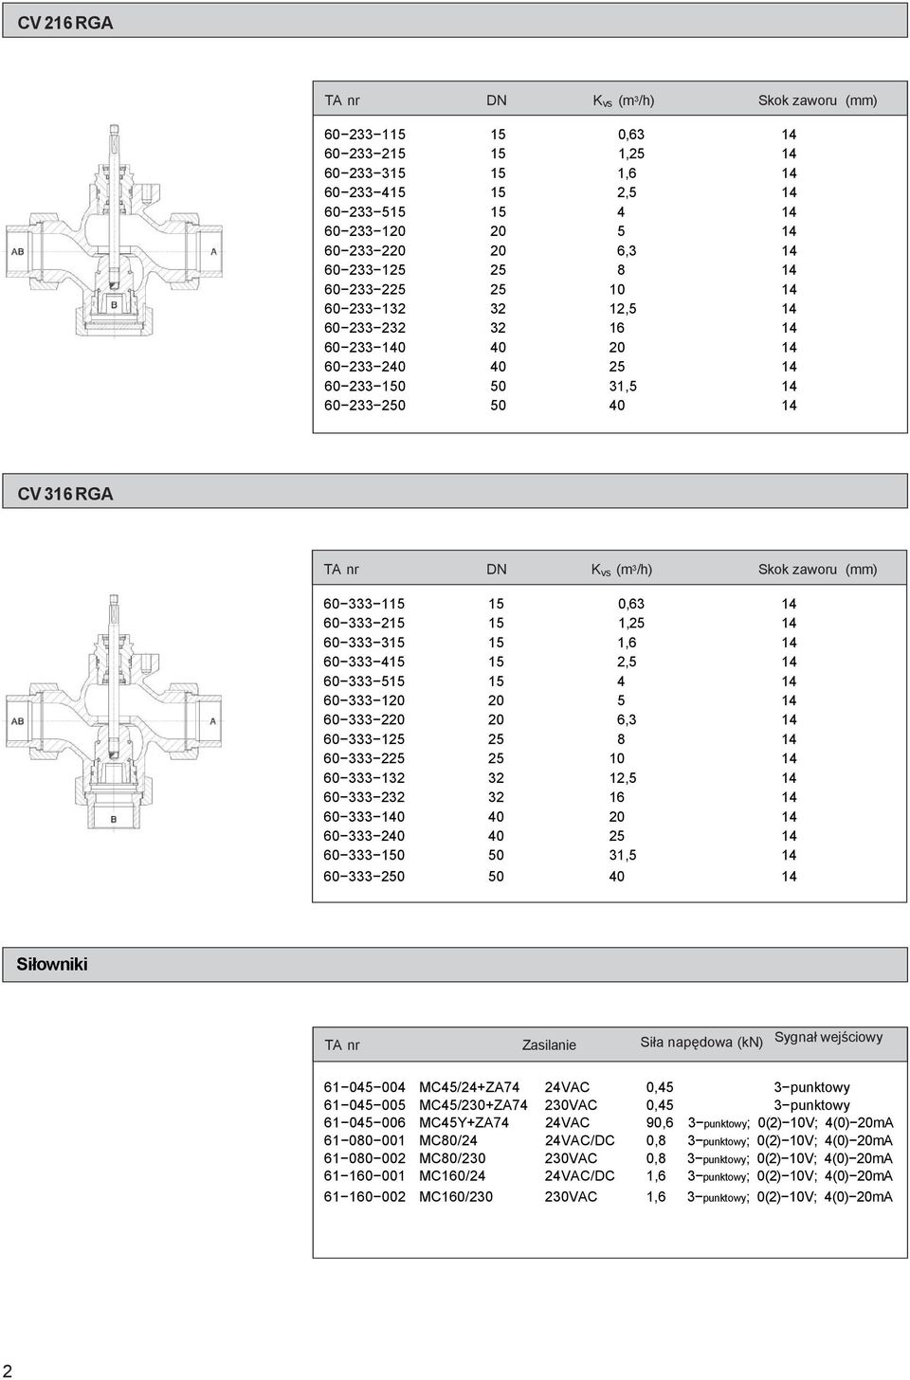
Task: Click part number 60-233-515
Action: (364, 212)
